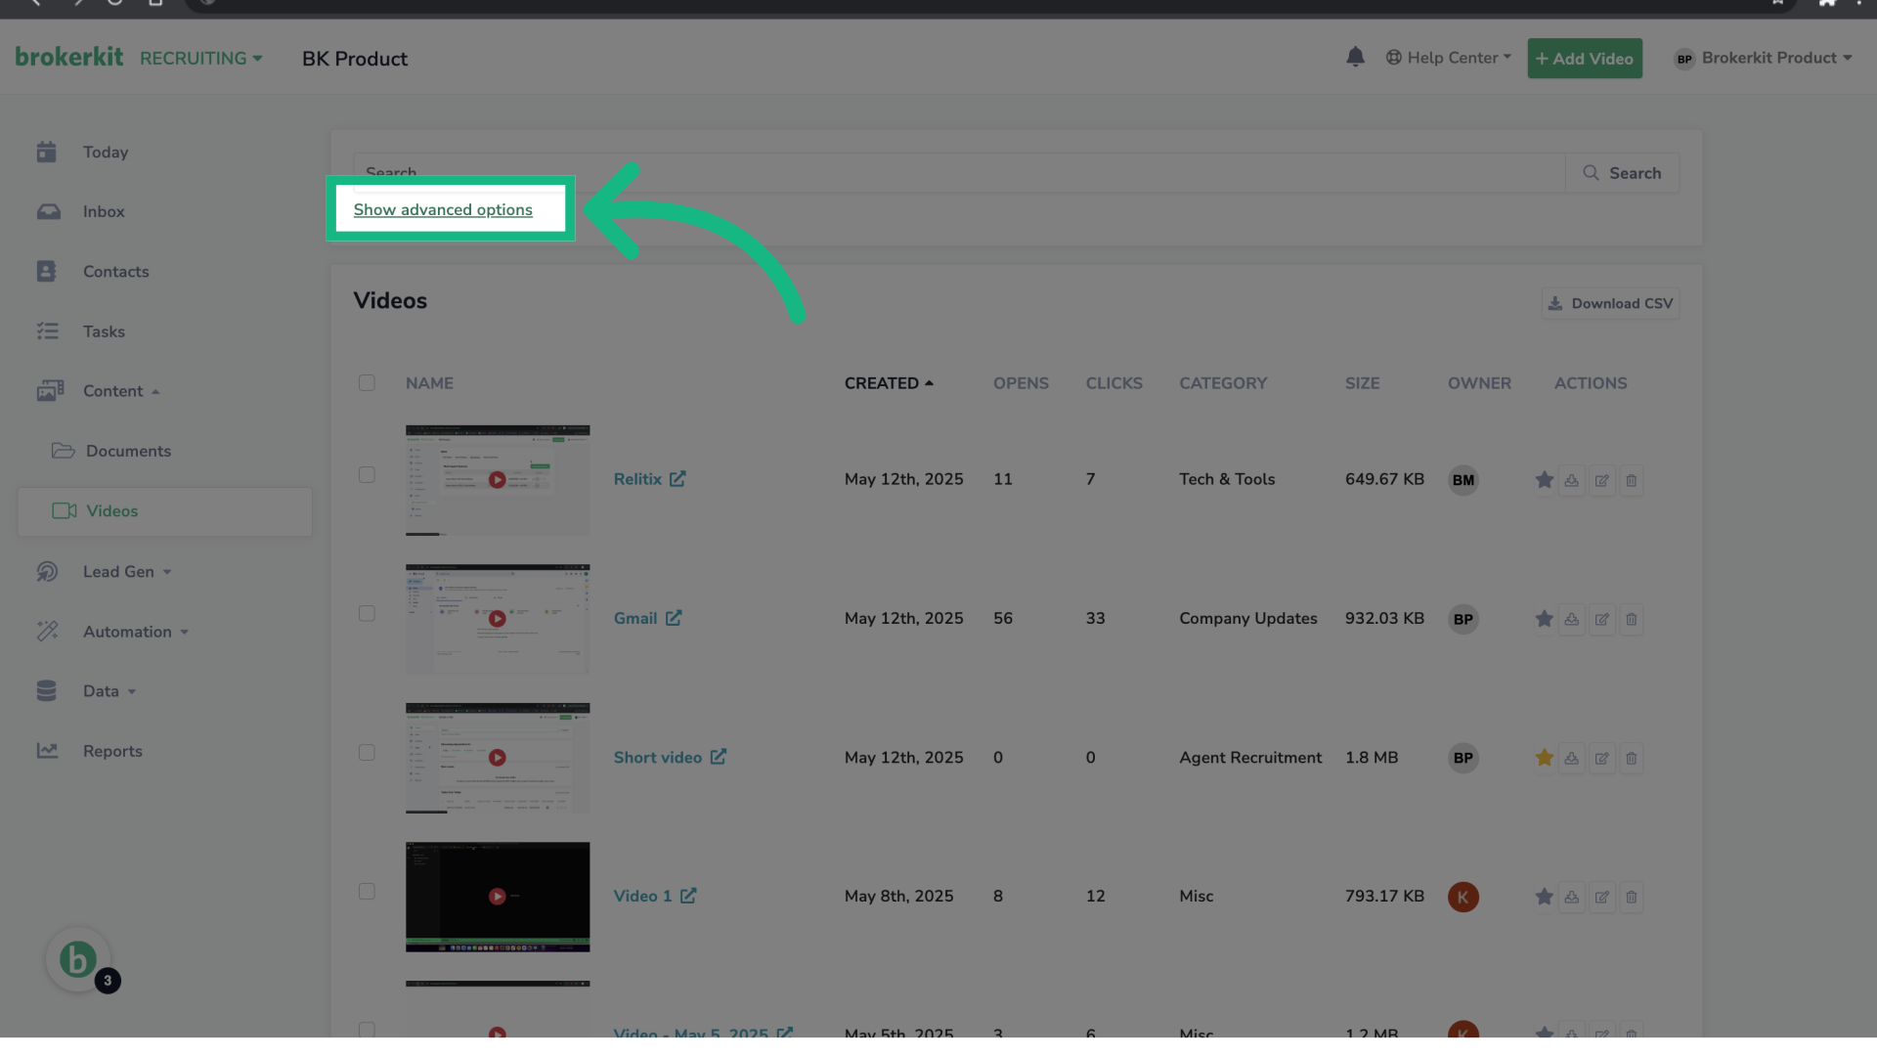Open the Relitix video link

(637, 479)
